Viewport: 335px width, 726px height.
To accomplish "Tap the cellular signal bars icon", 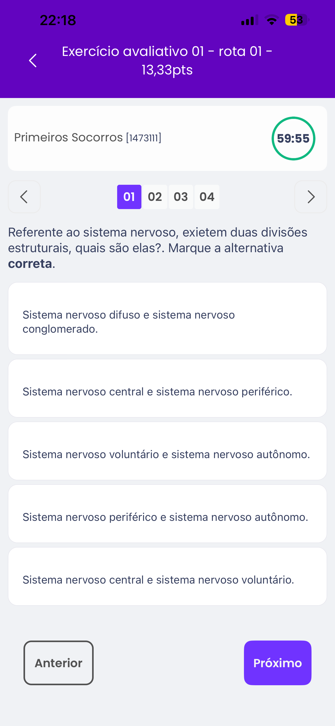I will click(249, 20).
